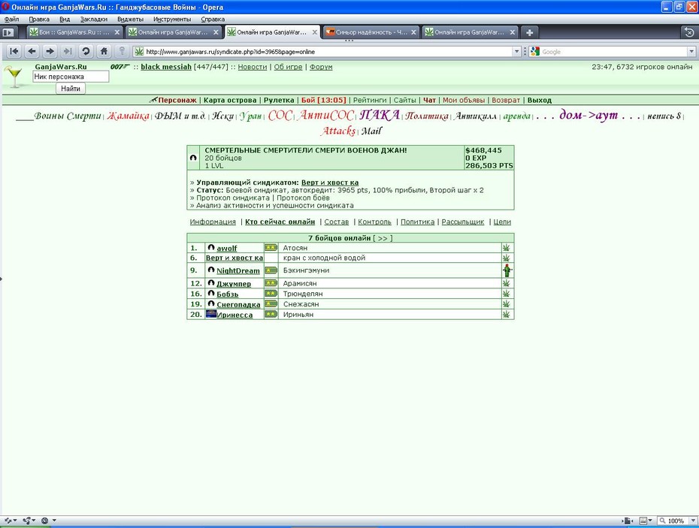Click the rank badge in the awolf row
699x528 pixels.
click(271, 247)
